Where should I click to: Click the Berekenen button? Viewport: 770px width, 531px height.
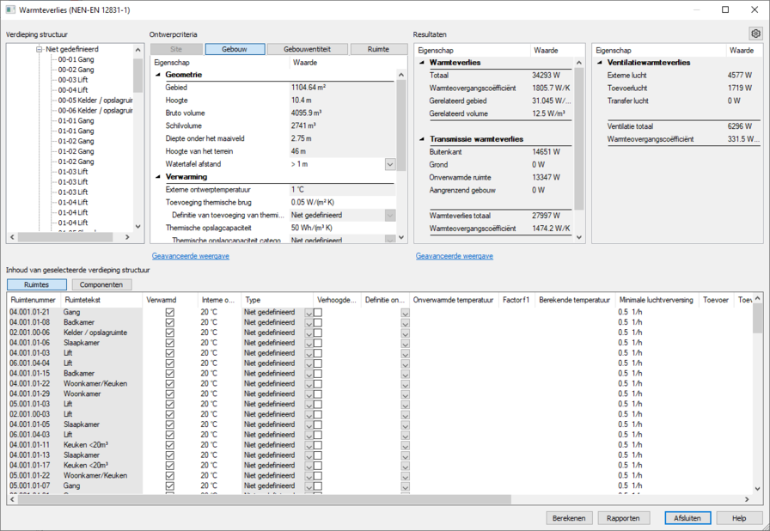point(569,518)
